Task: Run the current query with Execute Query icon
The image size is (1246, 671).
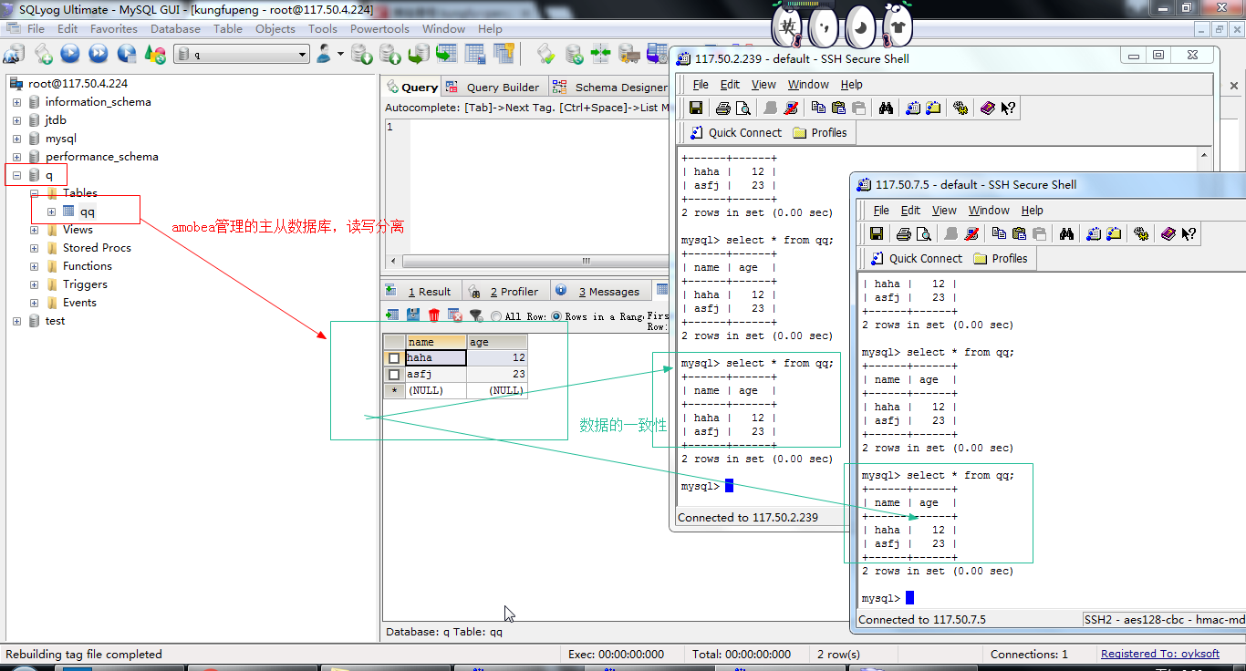Action: pyautogui.click(x=70, y=55)
